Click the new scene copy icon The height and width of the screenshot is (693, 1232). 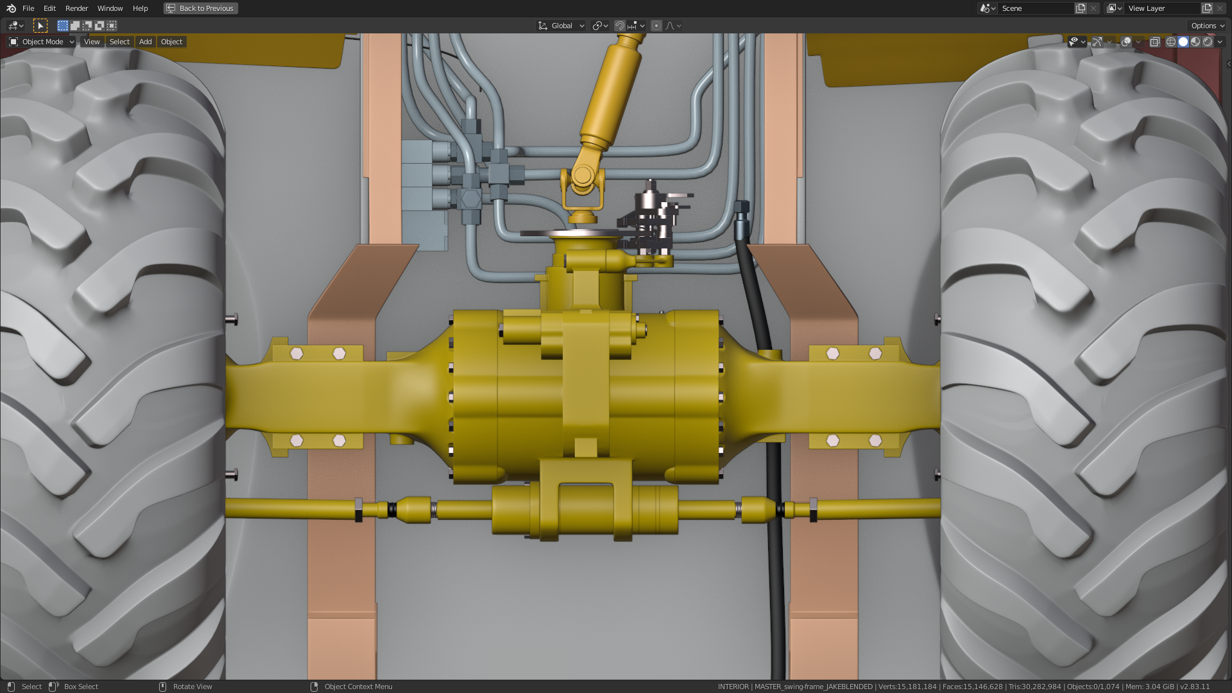(x=1081, y=8)
